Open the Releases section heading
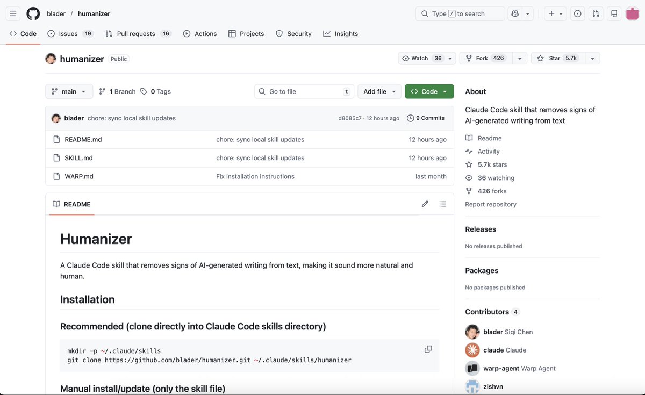The image size is (645, 395). [x=481, y=229]
